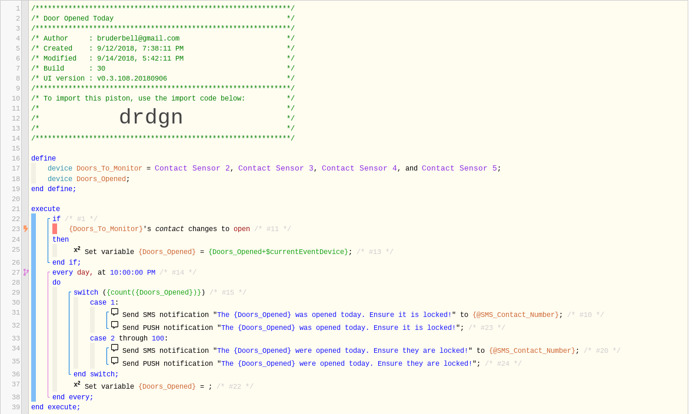
Task: Click the purple timer branch icon beside line 27
Action: pos(26,273)
